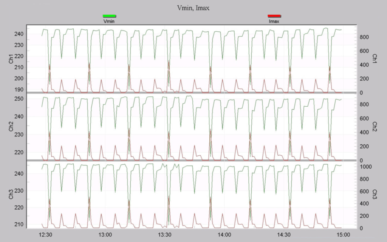Viewport: 387px width, 242px height.
Task: Click the 14:30 time axis tick
Action: tap(284, 234)
